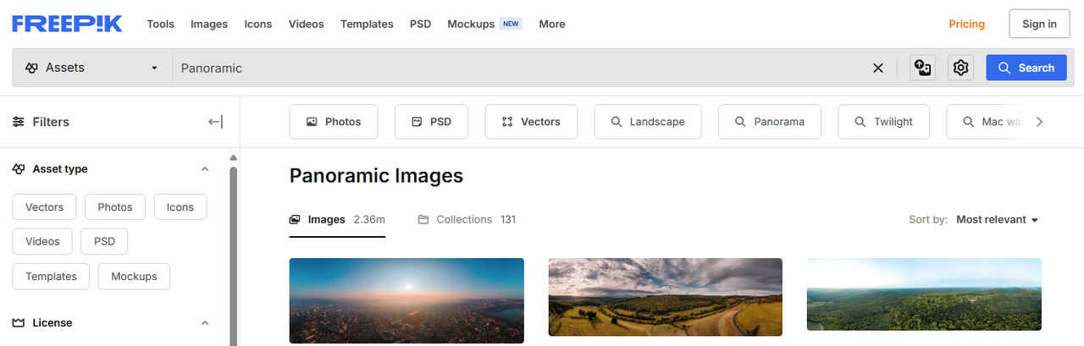The height and width of the screenshot is (346, 1084).
Task: Click the blue Search button
Action: coord(1026,68)
